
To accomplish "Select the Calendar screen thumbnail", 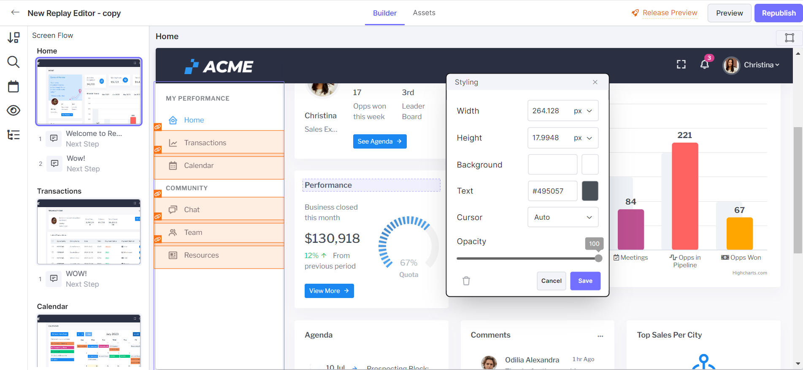I will click(89, 341).
